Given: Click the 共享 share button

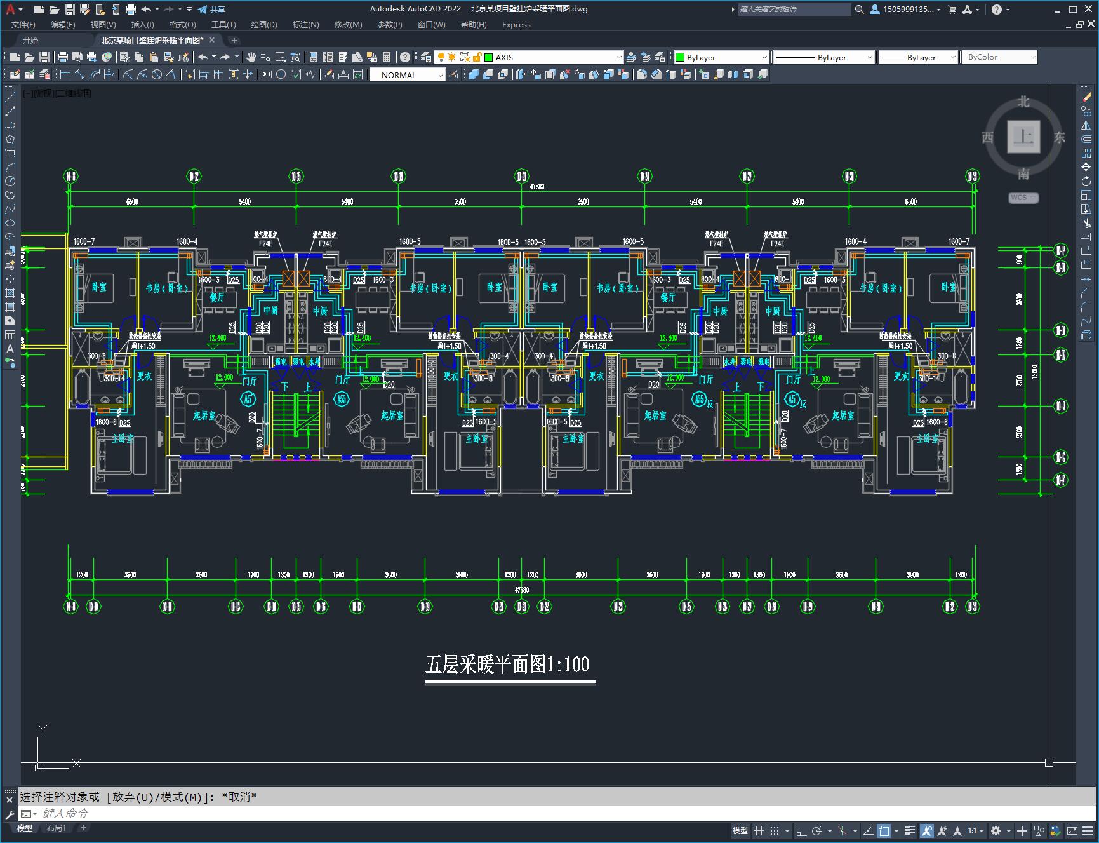Looking at the screenshot, I should [211, 10].
